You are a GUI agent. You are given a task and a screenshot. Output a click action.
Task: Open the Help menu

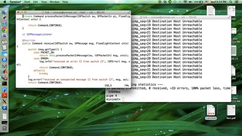click(x=65, y=2)
